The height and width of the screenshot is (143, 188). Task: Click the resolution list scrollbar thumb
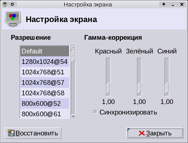[73, 56]
